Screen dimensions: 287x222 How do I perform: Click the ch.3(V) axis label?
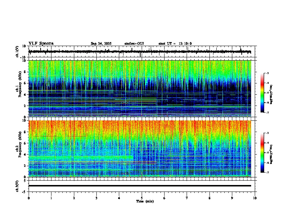click(17, 186)
